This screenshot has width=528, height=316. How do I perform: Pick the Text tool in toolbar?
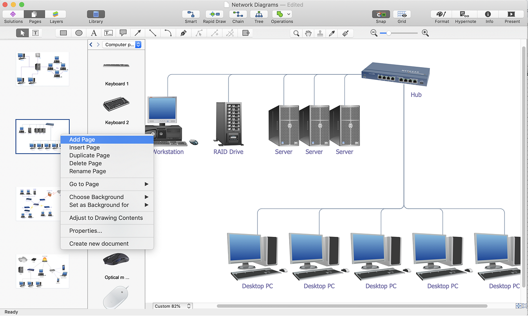(94, 33)
